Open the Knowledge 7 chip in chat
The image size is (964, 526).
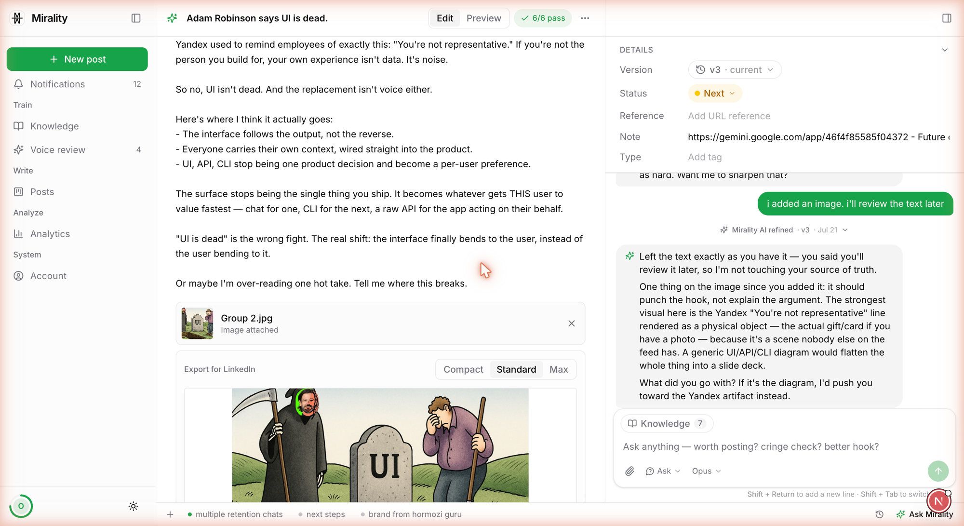click(x=667, y=423)
